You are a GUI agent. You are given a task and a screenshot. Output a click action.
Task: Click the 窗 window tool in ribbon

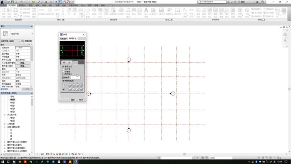(75, 12)
